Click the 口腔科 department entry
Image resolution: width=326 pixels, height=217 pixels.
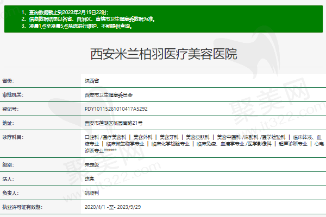(92, 137)
